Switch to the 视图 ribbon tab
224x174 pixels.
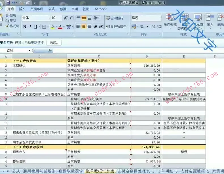point(86,9)
